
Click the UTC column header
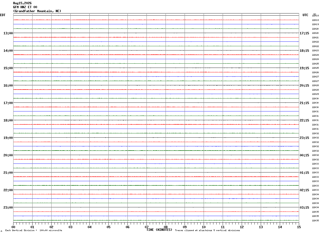pos(305,15)
